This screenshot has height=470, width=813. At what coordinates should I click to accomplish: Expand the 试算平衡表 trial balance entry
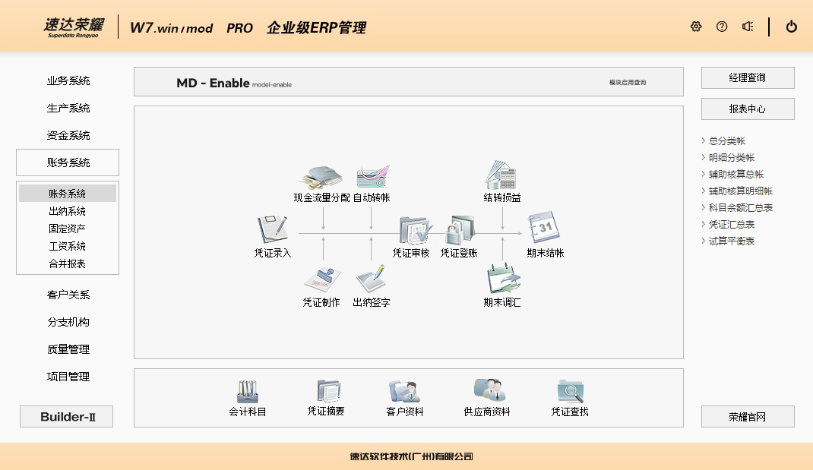(731, 241)
